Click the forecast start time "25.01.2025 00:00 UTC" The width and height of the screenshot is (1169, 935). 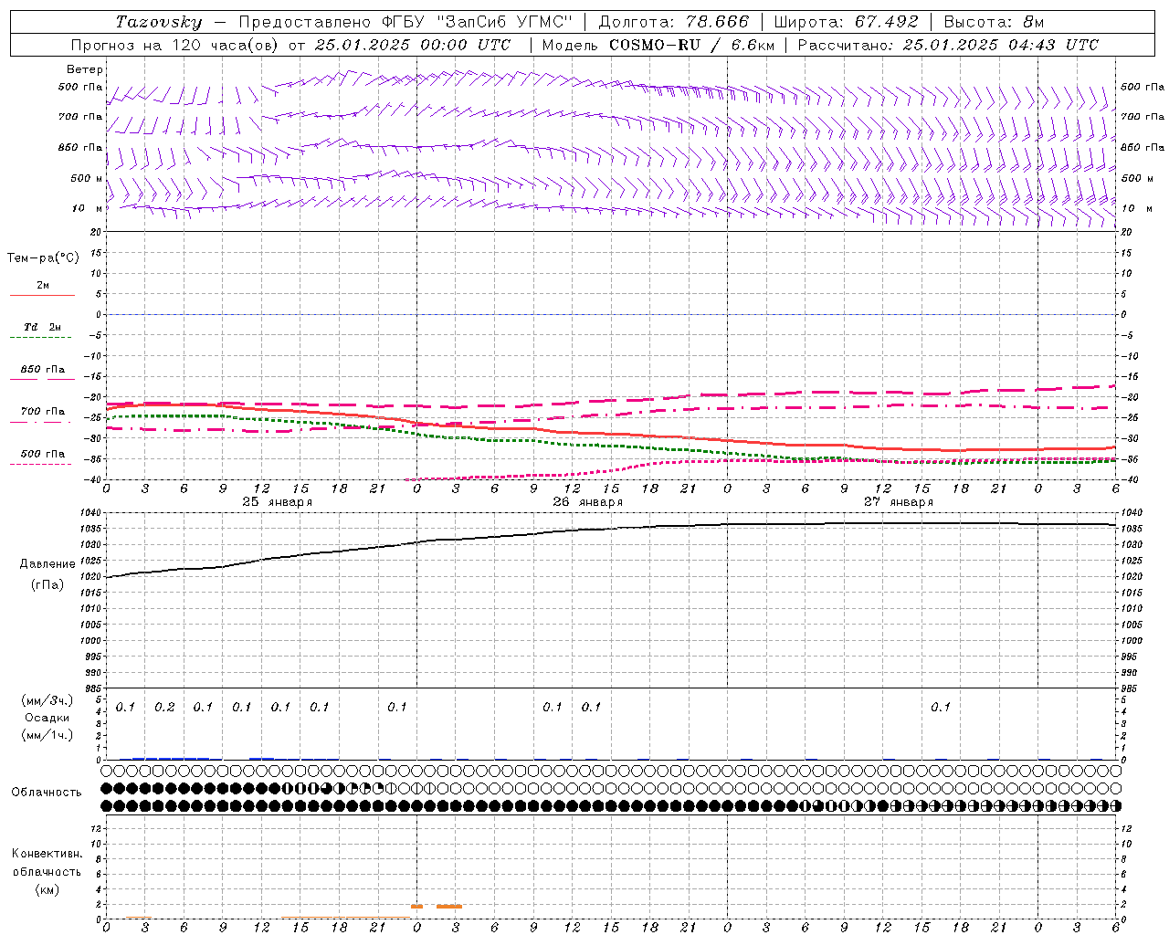(x=413, y=45)
